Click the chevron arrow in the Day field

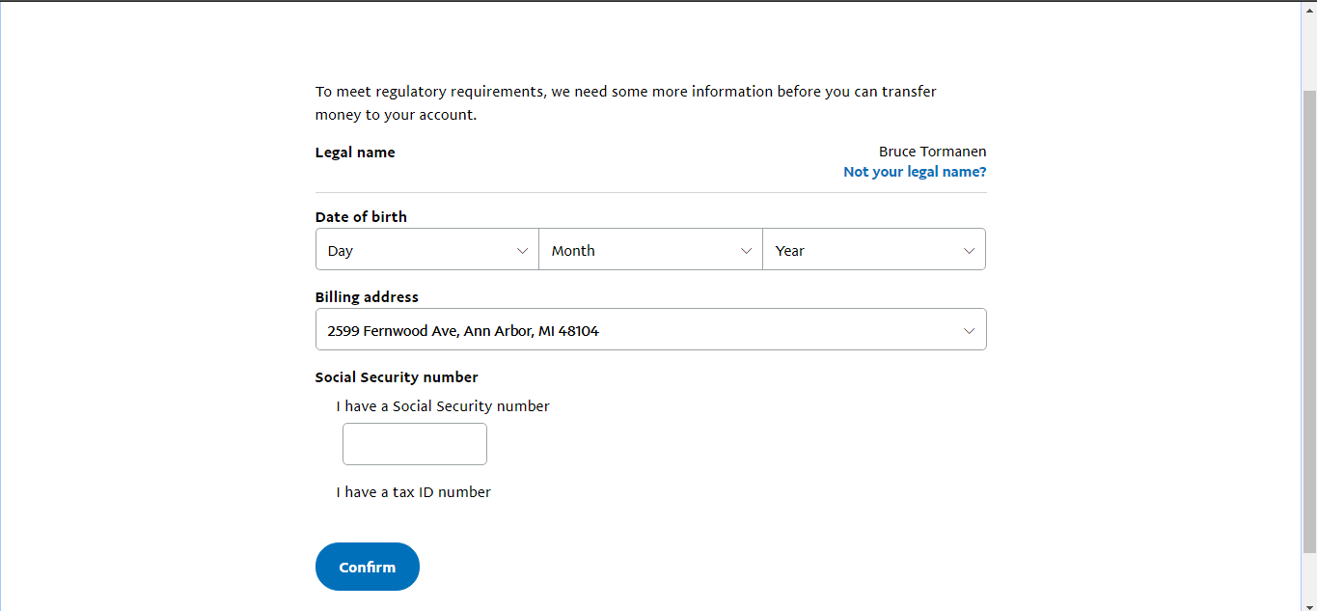(522, 250)
